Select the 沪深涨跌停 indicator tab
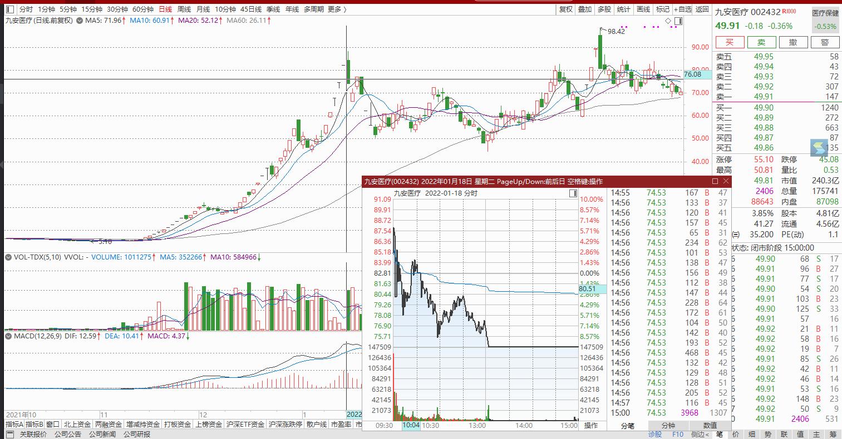The height and width of the screenshot is (439, 842). pyautogui.click(x=285, y=425)
